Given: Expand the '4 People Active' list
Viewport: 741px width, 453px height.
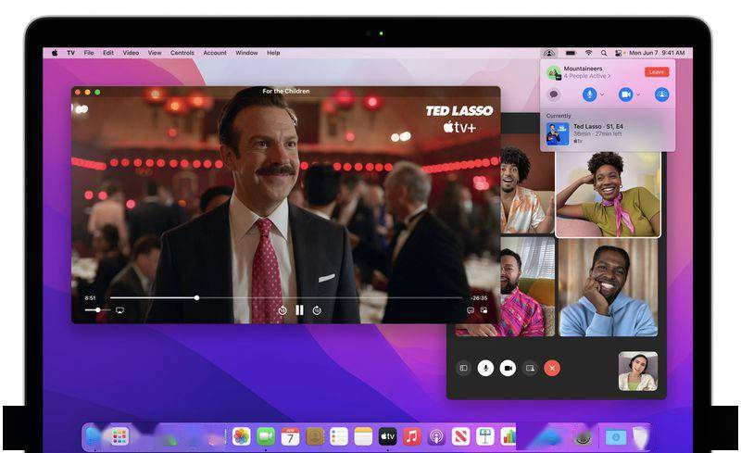Looking at the screenshot, I should point(587,76).
